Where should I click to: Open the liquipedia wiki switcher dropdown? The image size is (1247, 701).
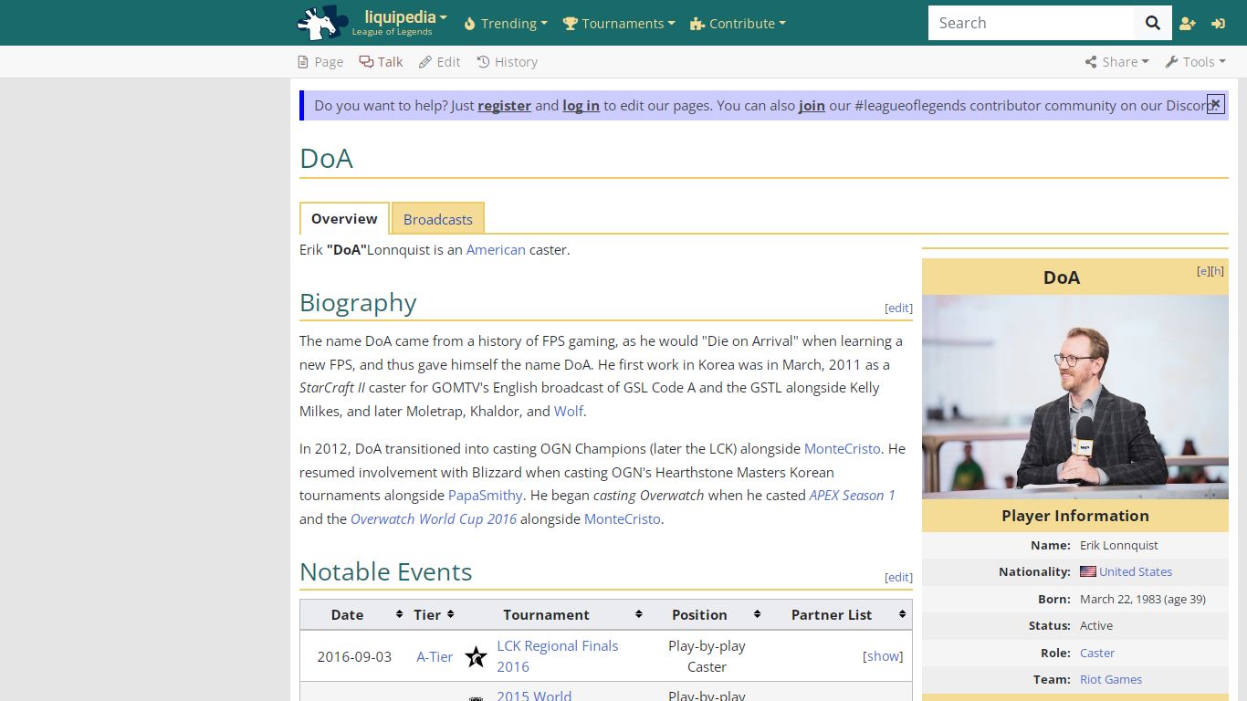click(x=404, y=17)
